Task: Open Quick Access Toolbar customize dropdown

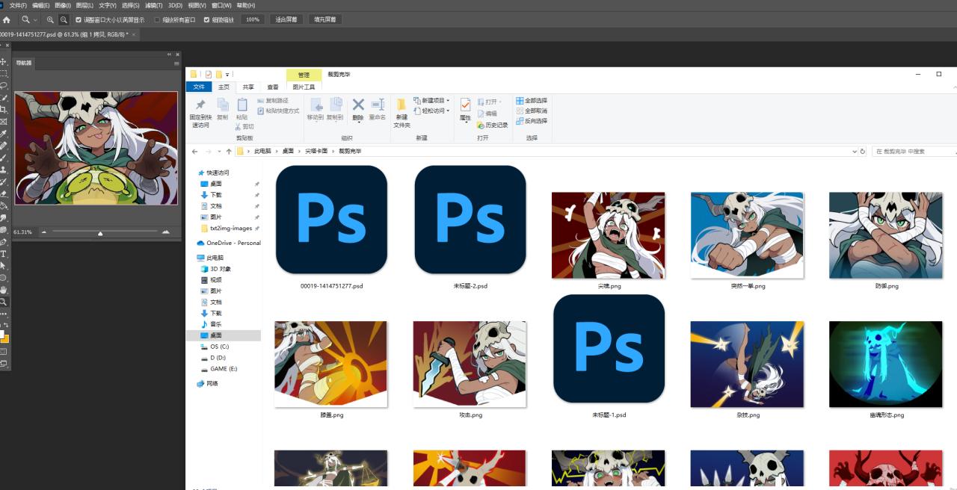Action: (227, 75)
